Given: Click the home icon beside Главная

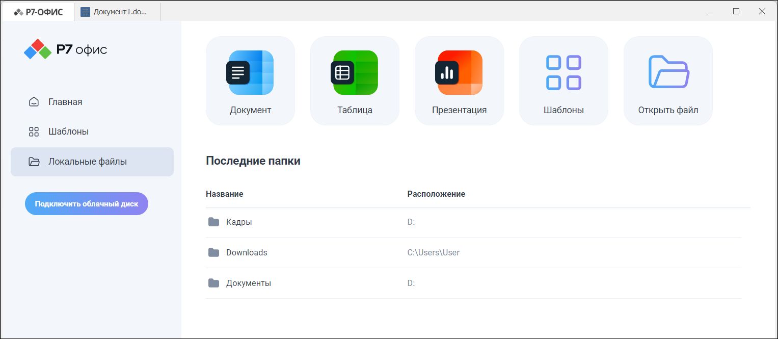Looking at the screenshot, I should coord(34,102).
